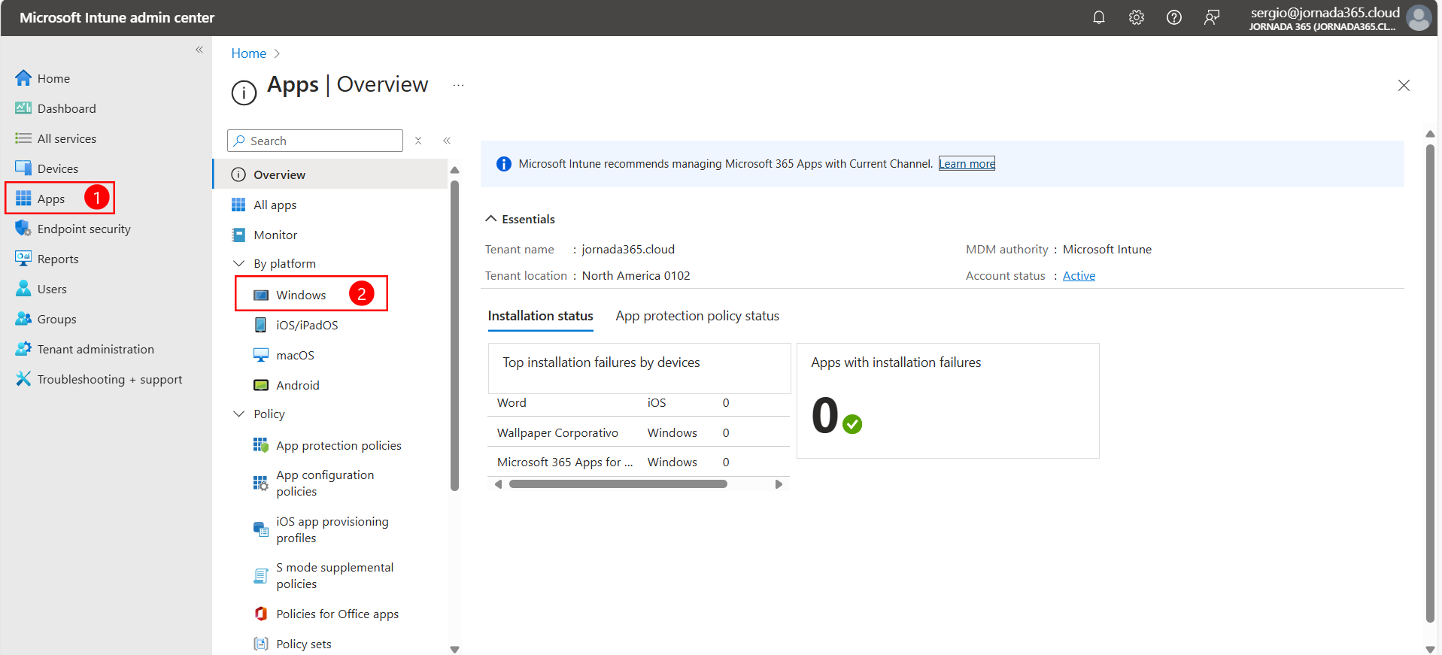This screenshot has height=655, width=1442.
Task: Open the feedback icon in header
Action: coord(1211,17)
